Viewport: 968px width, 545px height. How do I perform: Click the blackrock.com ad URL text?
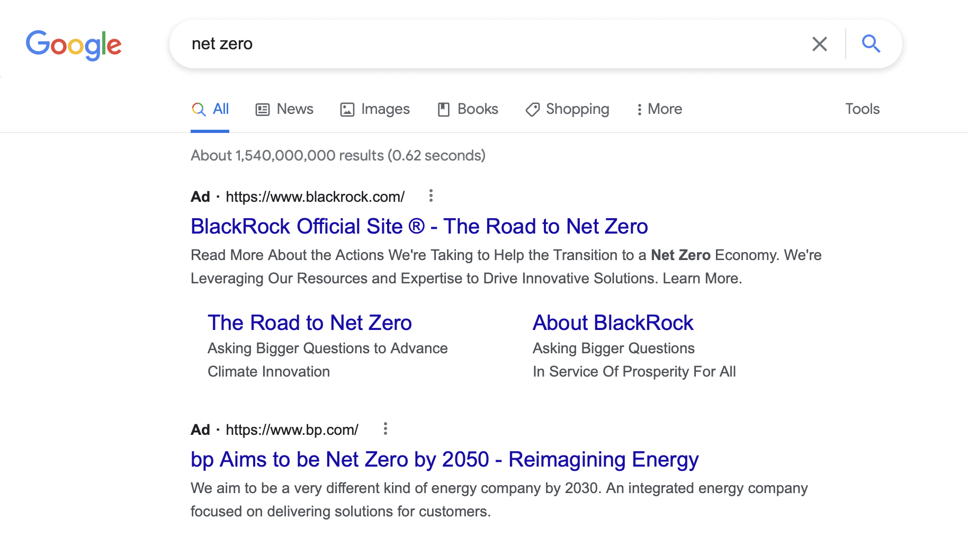315,197
